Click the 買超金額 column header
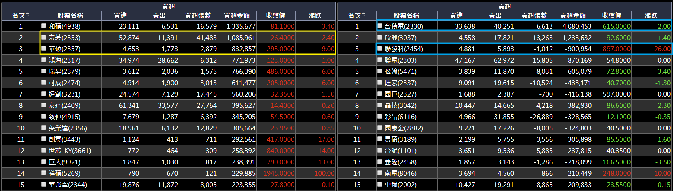Screen dimensions: 673x191 (x=237, y=15)
